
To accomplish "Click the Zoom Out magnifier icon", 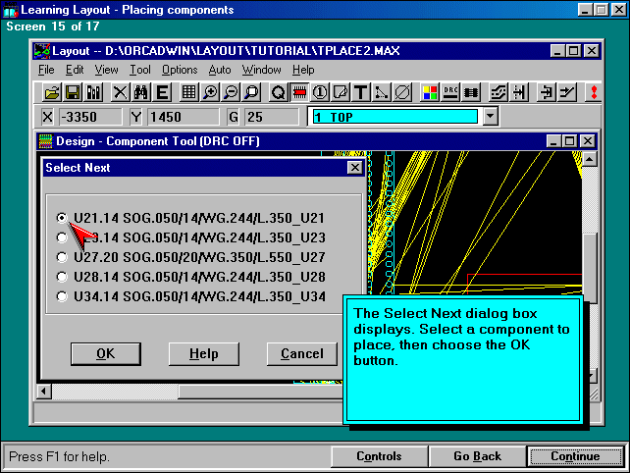I will (231, 92).
